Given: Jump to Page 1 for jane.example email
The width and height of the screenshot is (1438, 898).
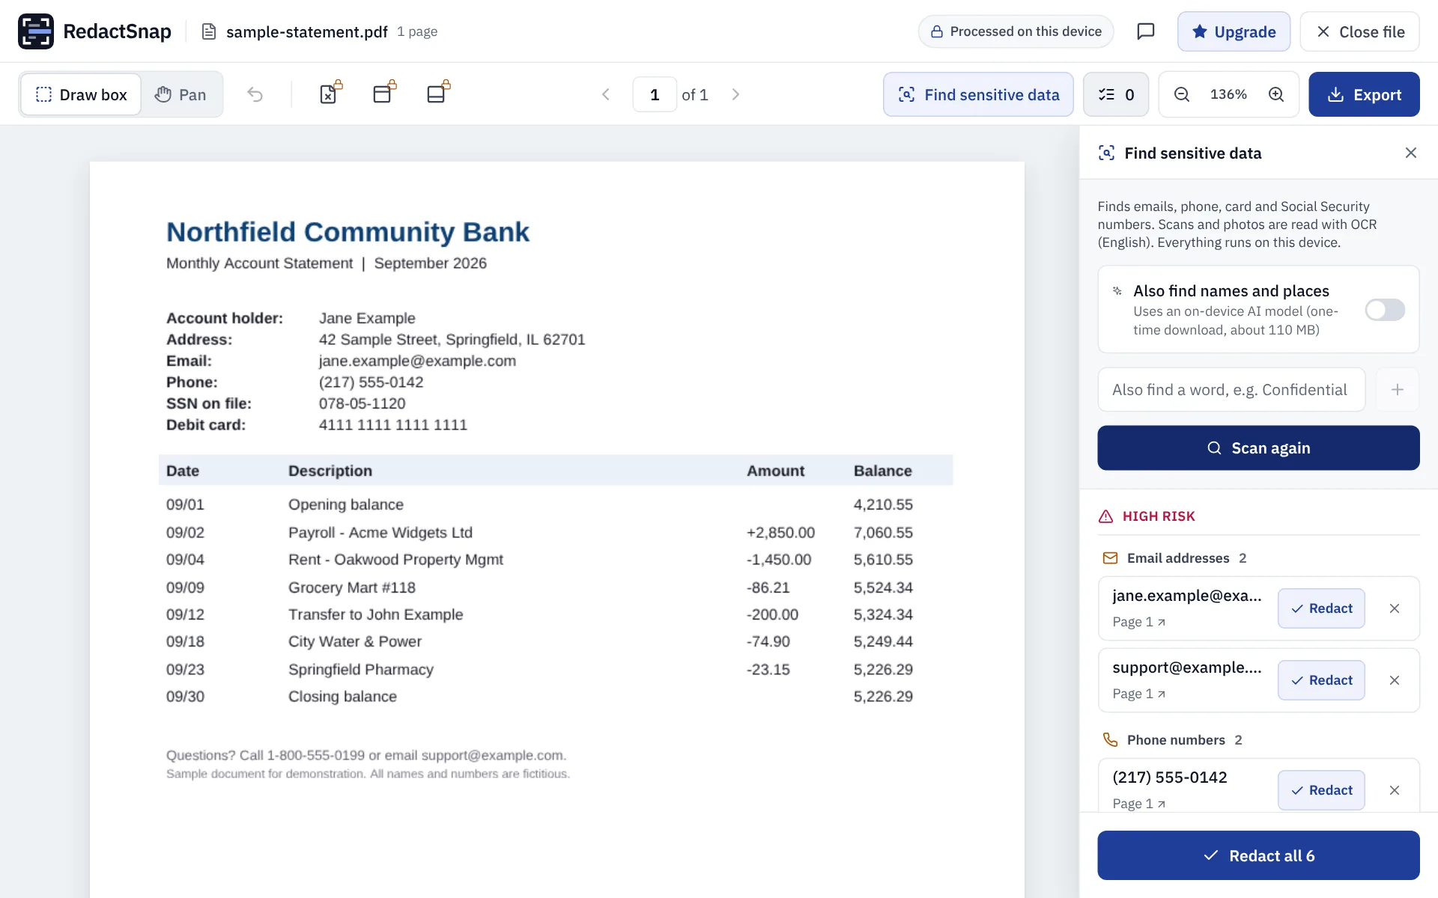Looking at the screenshot, I should [x=1138, y=622].
